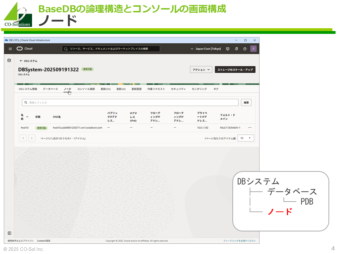Screen dimensions: 338x254
Task: Open the help question mark icon
Action: tap(245, 49)
